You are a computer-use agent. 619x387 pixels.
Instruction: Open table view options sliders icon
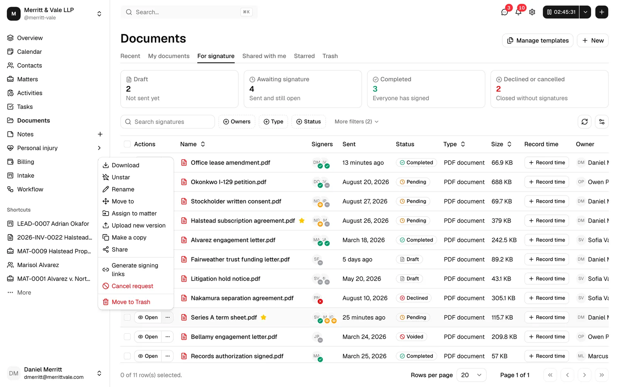click(602, 122)
